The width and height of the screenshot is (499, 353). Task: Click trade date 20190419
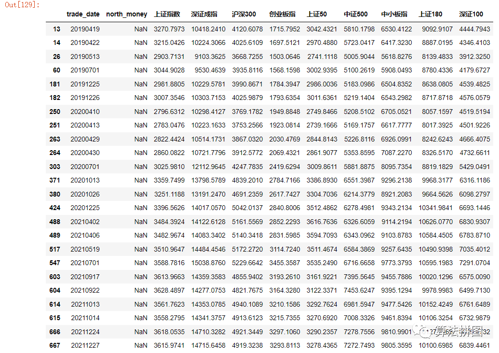coord(85,29)
